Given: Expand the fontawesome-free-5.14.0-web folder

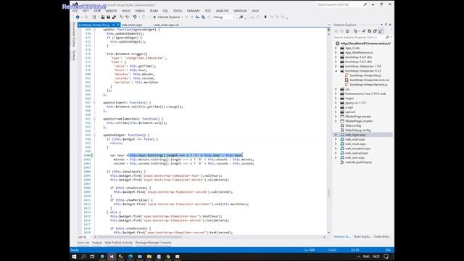Looking at the screenshot, I should point(336,94).
